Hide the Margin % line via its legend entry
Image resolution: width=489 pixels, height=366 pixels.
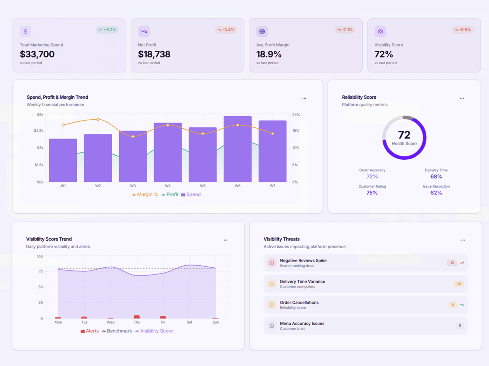(x=145, y=194)
